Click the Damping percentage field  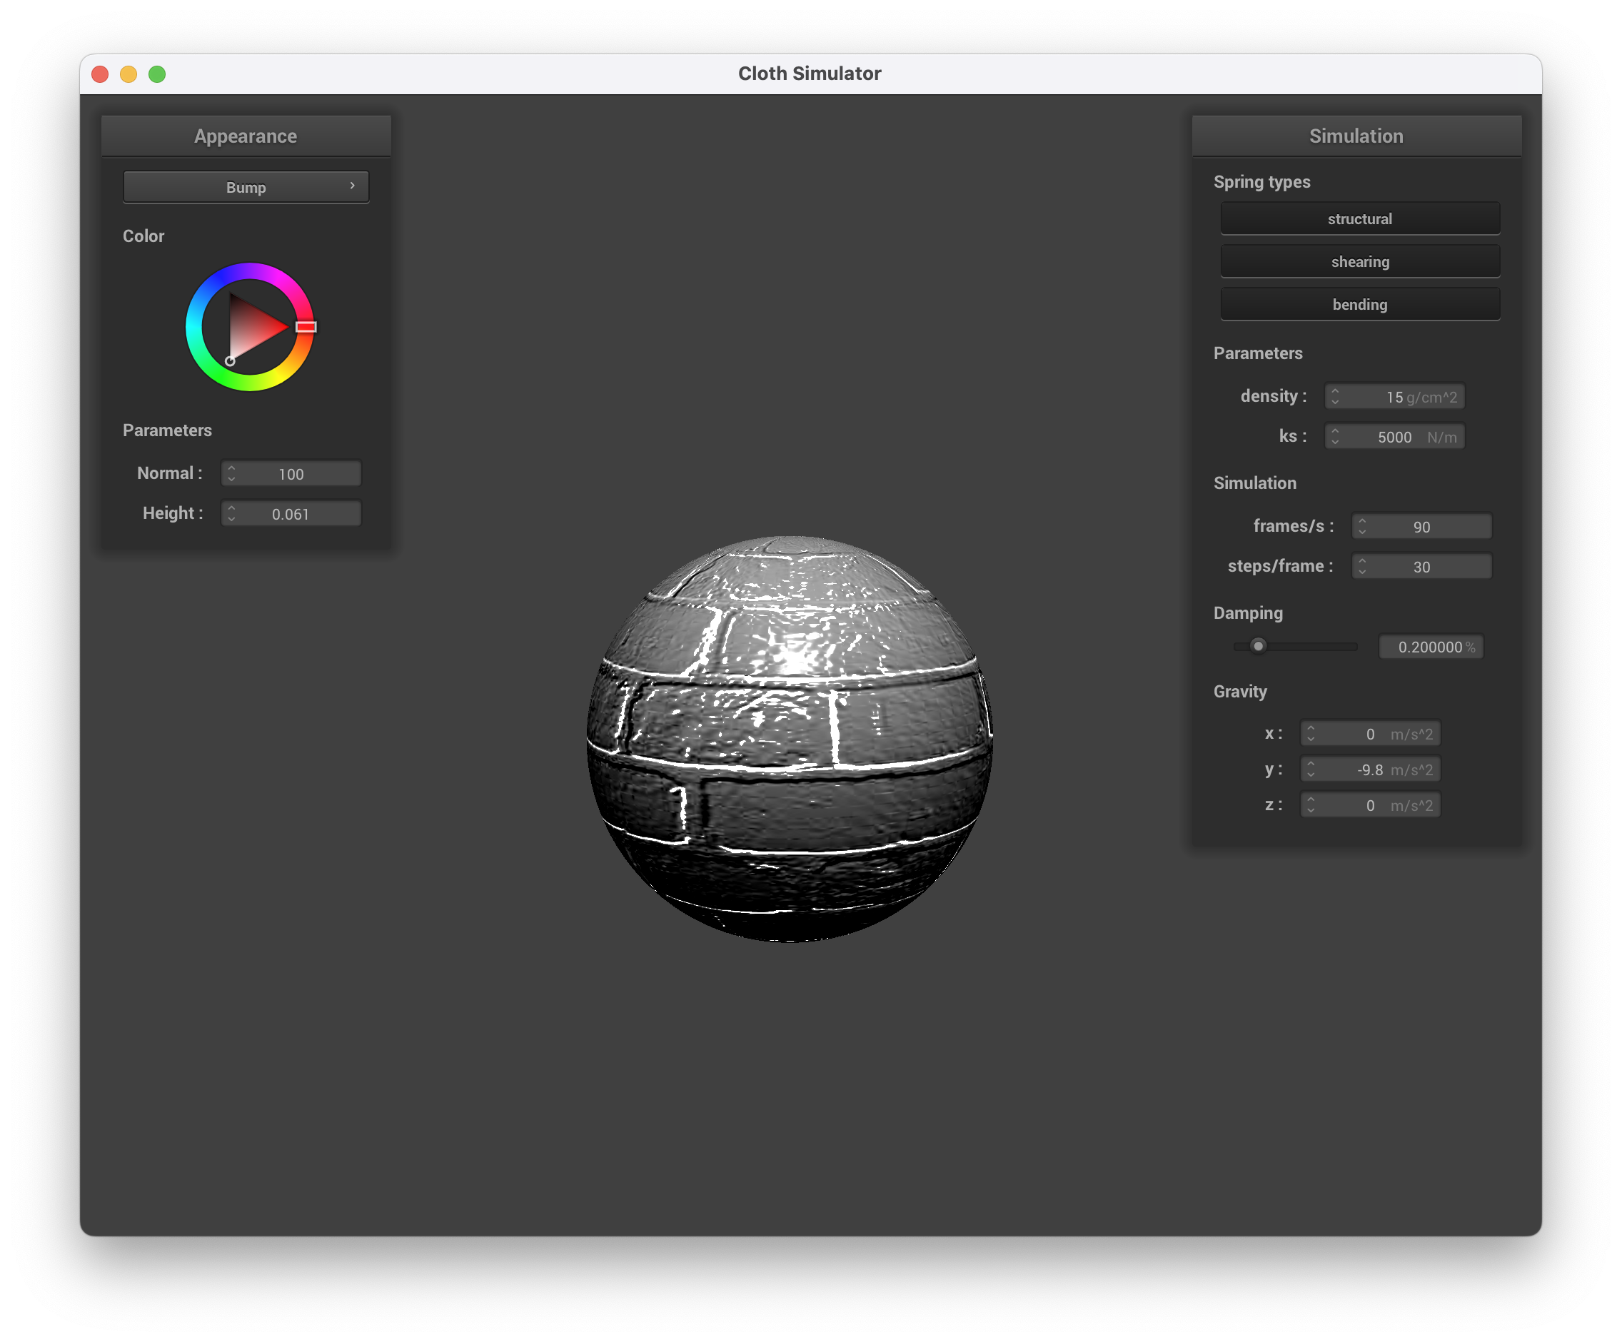[1431, 647]
